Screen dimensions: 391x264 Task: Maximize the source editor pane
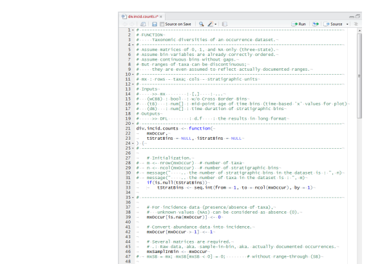pos(358,15)
